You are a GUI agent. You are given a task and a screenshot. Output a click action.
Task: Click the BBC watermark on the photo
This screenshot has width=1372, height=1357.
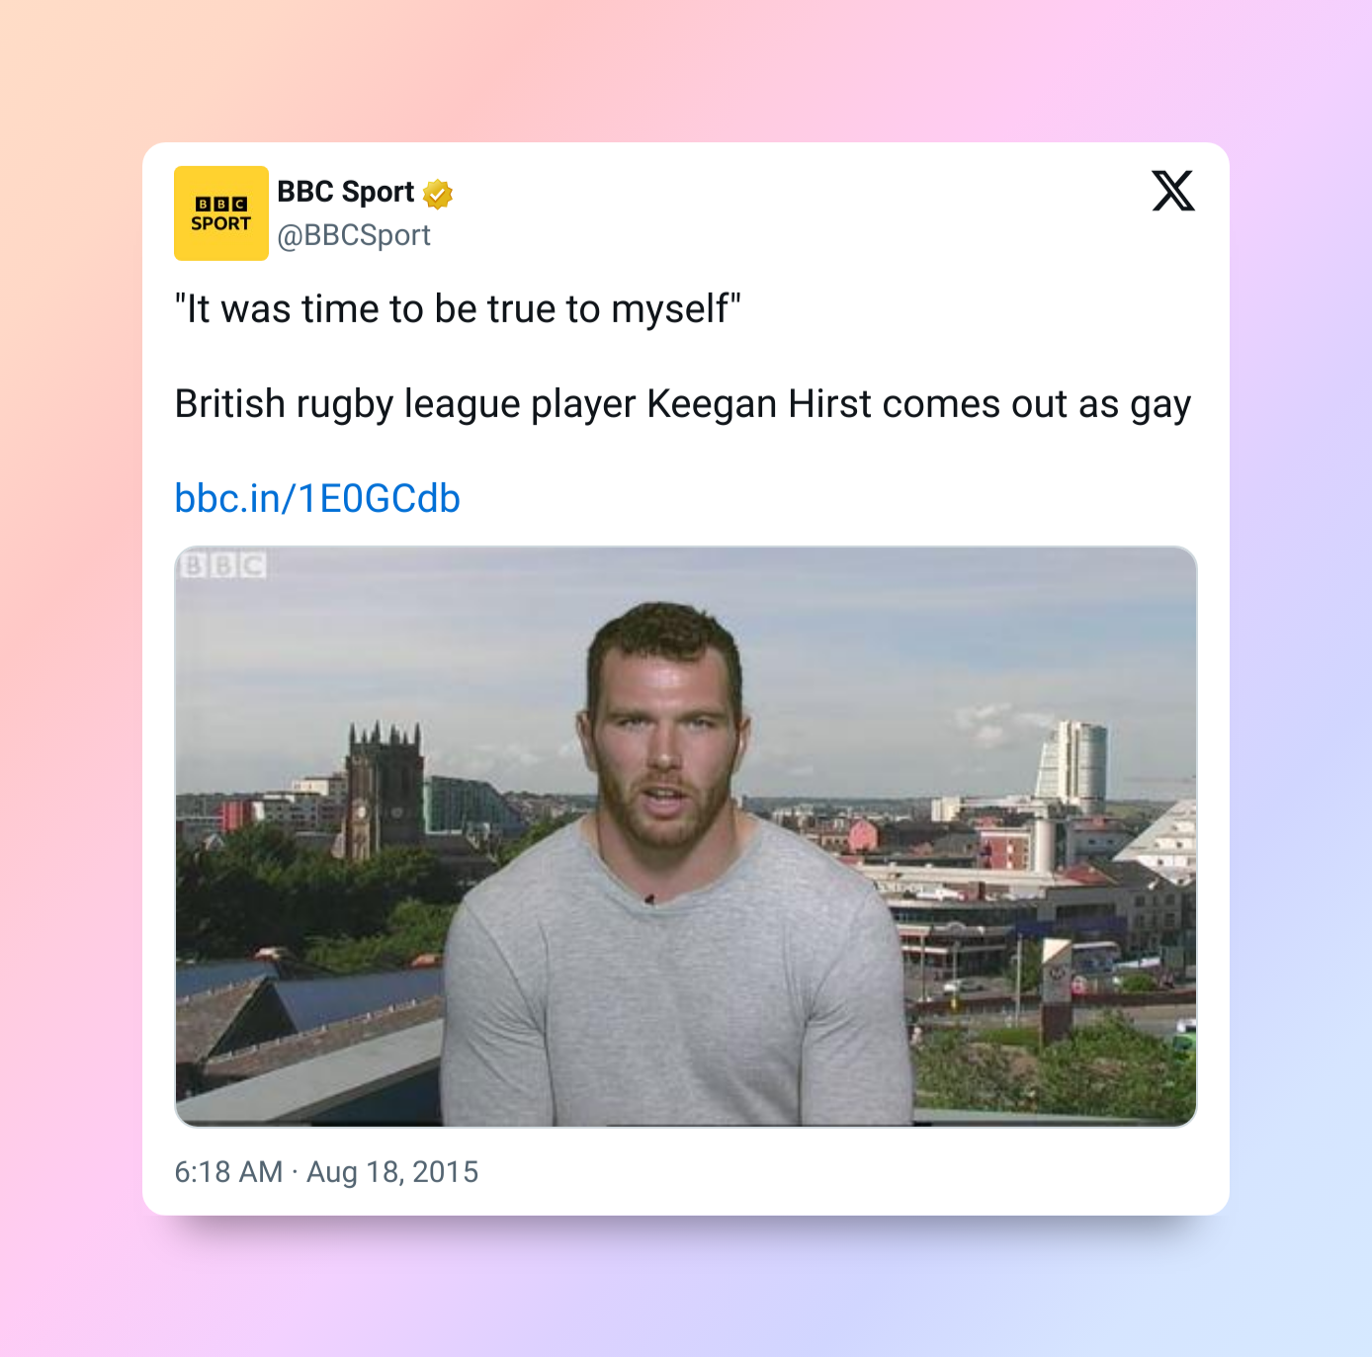click(x=223, y=565)
